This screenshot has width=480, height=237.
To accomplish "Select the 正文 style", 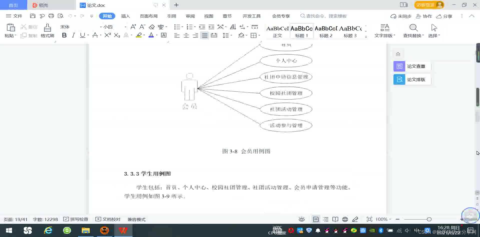I will (x=277, y=31).
